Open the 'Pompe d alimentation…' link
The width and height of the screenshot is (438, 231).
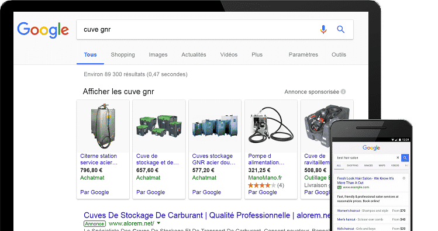(266, 159)
